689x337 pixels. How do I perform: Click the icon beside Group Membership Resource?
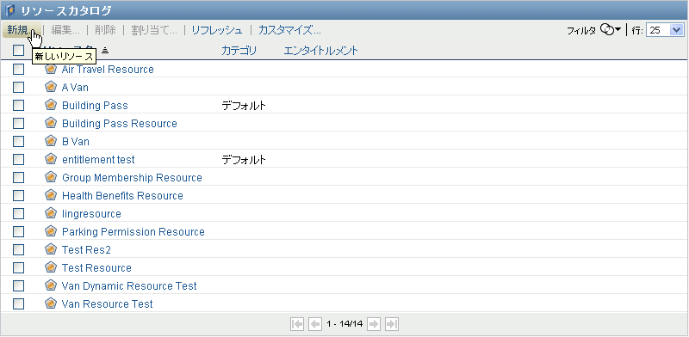tap(51, 177)
